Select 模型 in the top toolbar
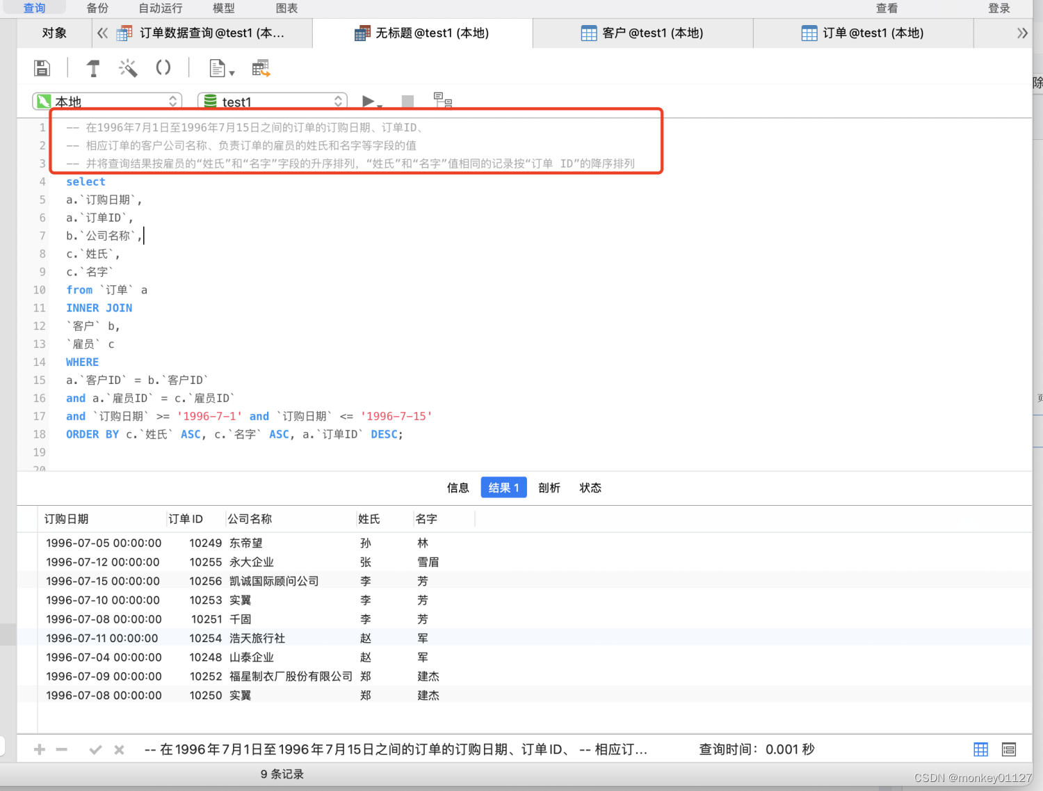Image resolution: width=1043 pixels, height=791 pixels. click(x=224, y=8)
